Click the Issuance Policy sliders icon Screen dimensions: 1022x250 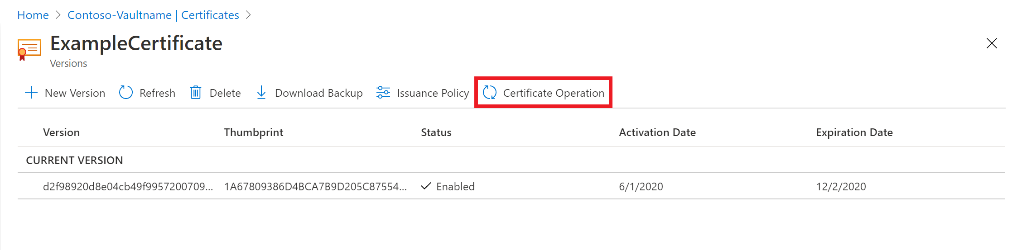coord(383,93)
